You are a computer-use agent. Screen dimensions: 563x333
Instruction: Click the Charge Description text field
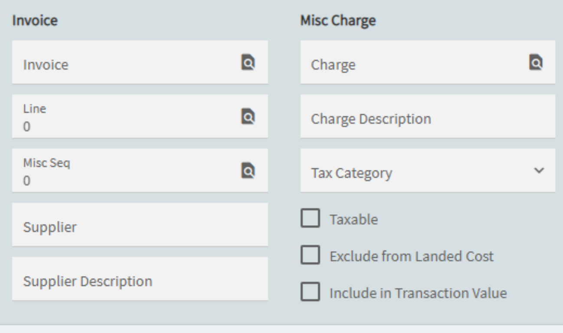click(x=428, y=116)
